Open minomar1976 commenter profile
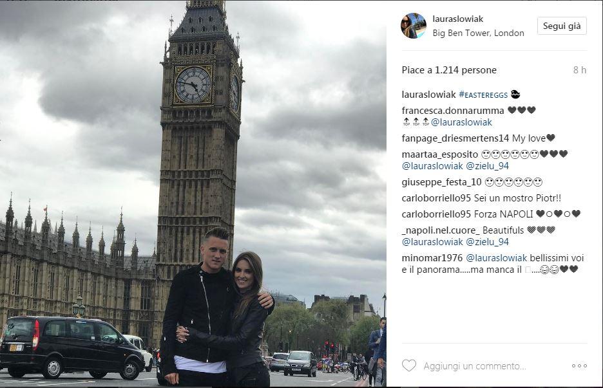603x388 pixels. coord(432,258)
